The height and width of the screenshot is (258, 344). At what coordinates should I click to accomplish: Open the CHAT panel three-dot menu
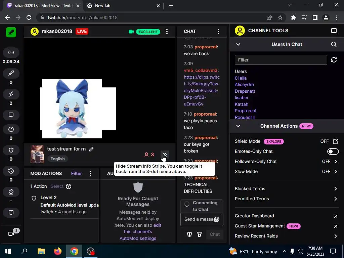click(218, 32)
